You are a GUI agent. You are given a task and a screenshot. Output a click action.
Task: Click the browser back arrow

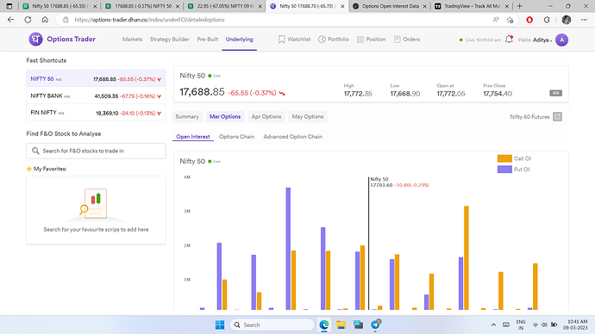pos(10,20)
